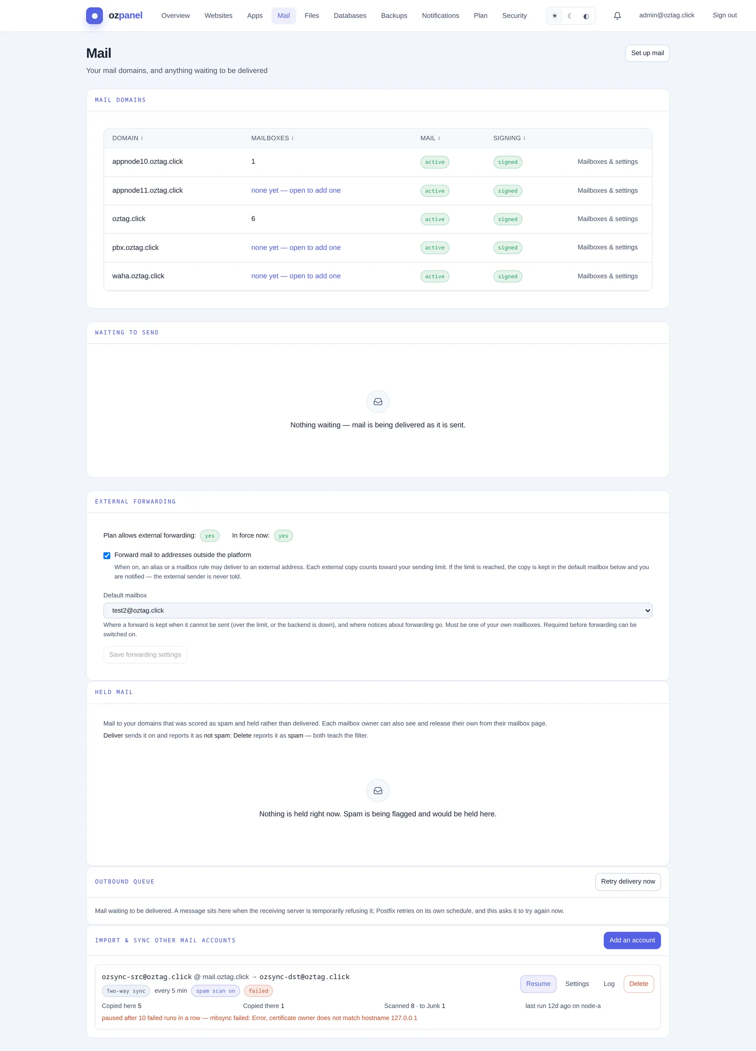
Task: Open Mailboxes & settings for waha.oztag.click
Action: pos(607,276)
